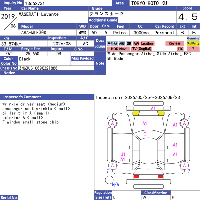
Task: Click the ETC equipment badge
Action: tap(180, 49)
